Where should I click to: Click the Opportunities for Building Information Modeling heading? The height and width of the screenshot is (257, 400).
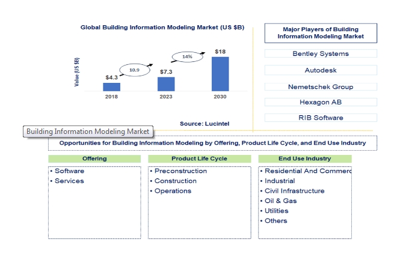[x=212, y=143]
